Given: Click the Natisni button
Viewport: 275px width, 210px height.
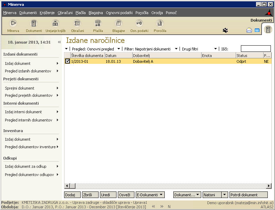Looking at the screenshot, I should [x=212, y=195].
